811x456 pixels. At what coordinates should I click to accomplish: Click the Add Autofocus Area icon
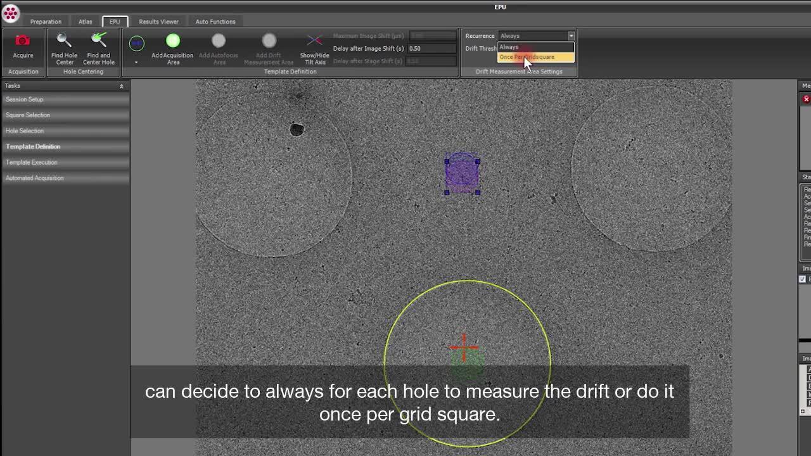point(219,42)
